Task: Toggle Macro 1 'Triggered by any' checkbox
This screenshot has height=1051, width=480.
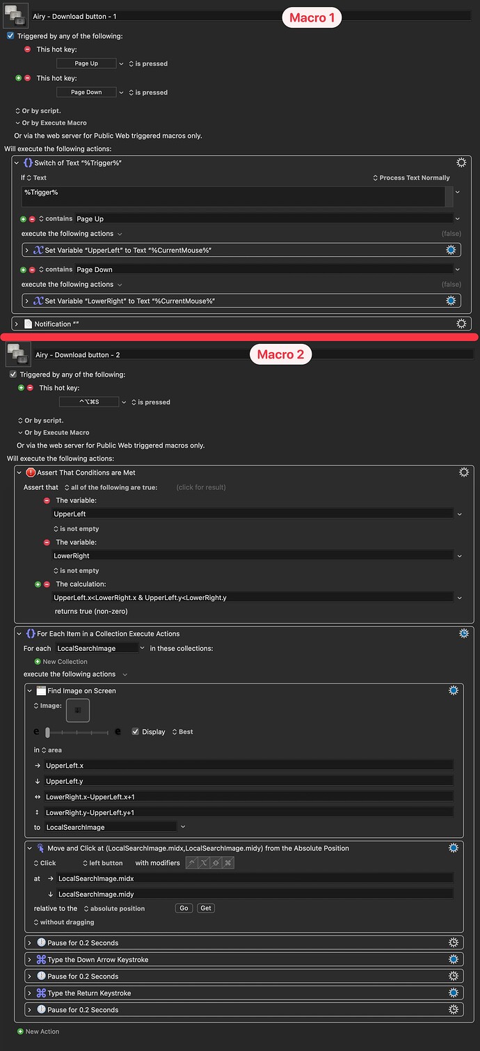Action: click(x=10, y=35)
